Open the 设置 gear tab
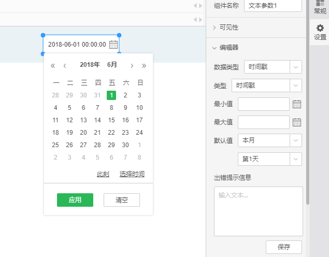Viewport: 329px width, 257px height. point(320,32)
